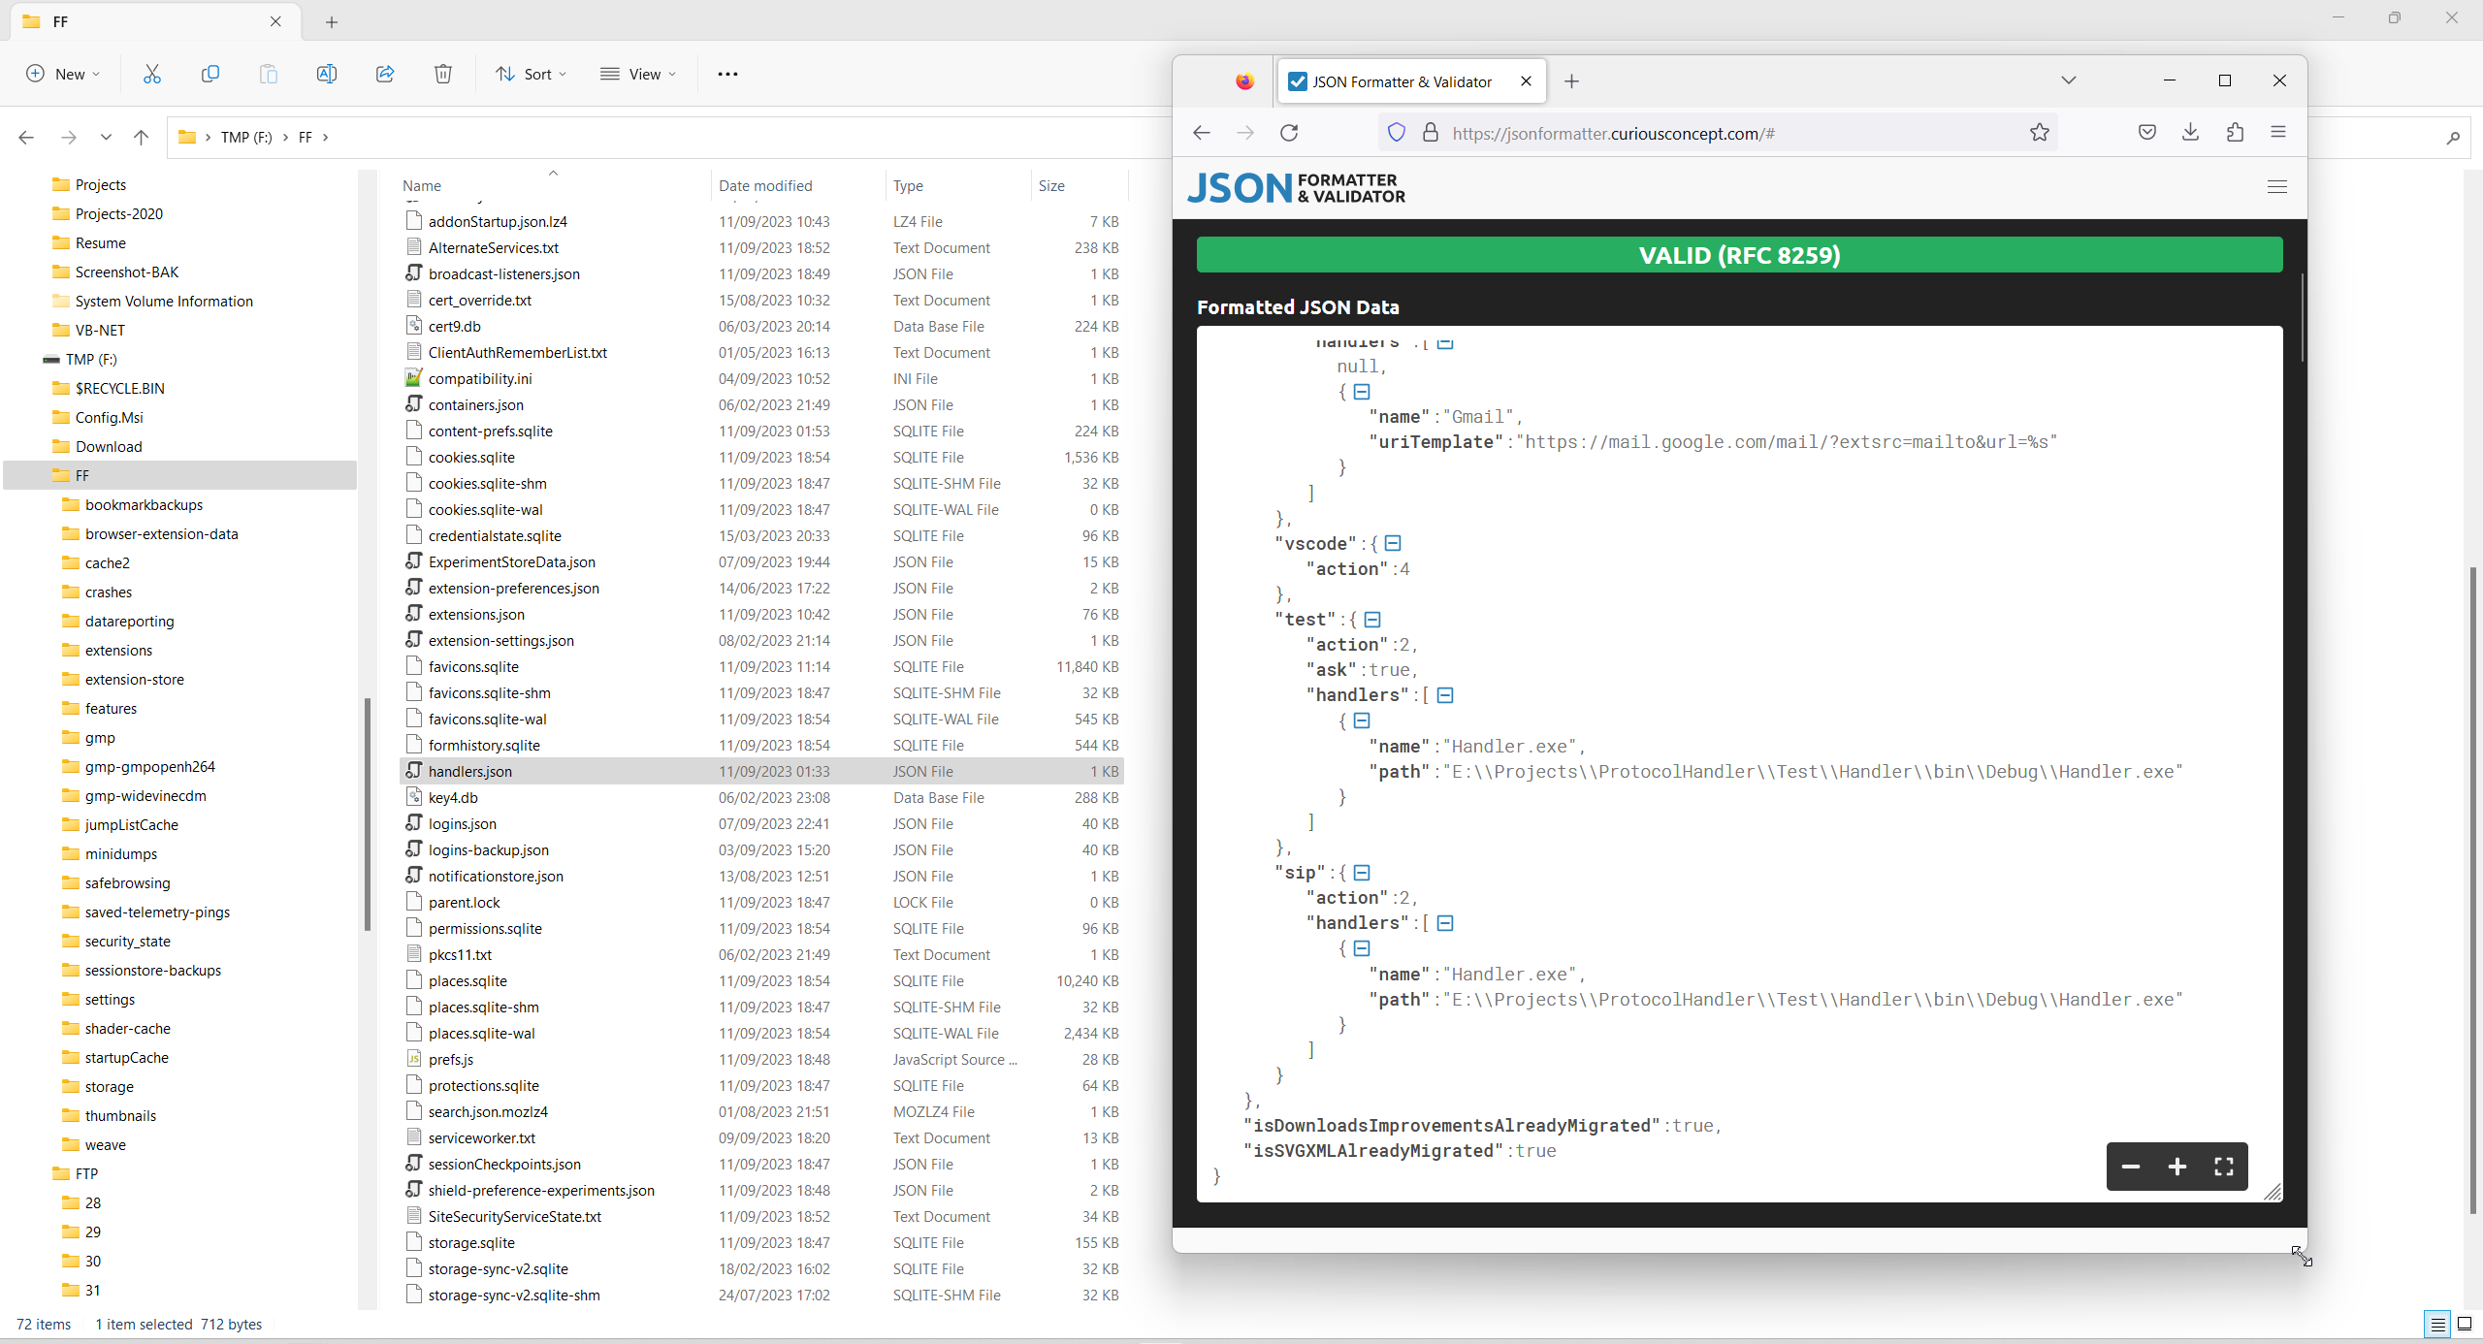The height and width of the screenshot is (1344, 2483).
Task: Click the fullscreen icon on JSON viewer
Action: pos(2223,1167)
